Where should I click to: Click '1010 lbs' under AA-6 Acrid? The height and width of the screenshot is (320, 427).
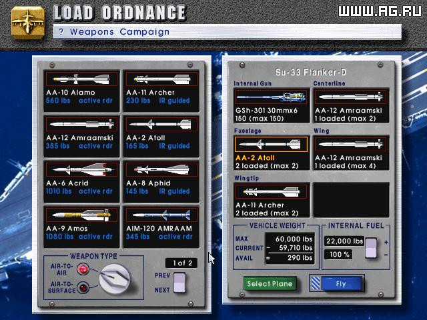59,191
